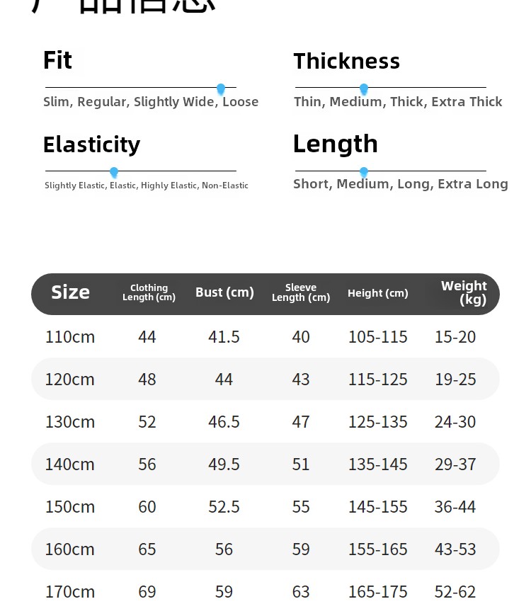Choose the 140cm size row label
Viewport: 531px width, 616px height.
70,464
